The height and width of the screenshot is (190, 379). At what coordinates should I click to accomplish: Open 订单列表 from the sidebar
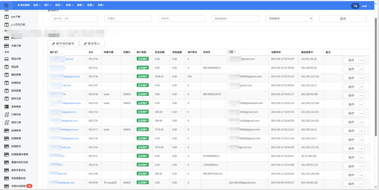click(17, 114)
